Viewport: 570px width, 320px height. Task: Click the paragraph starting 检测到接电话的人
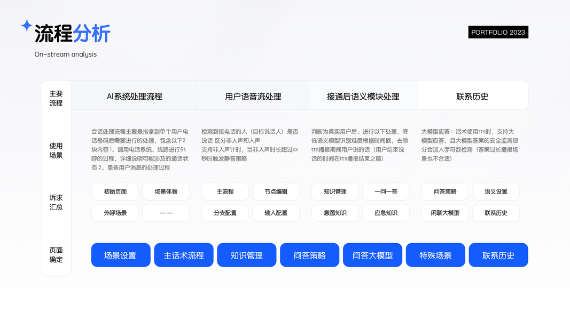249,145
